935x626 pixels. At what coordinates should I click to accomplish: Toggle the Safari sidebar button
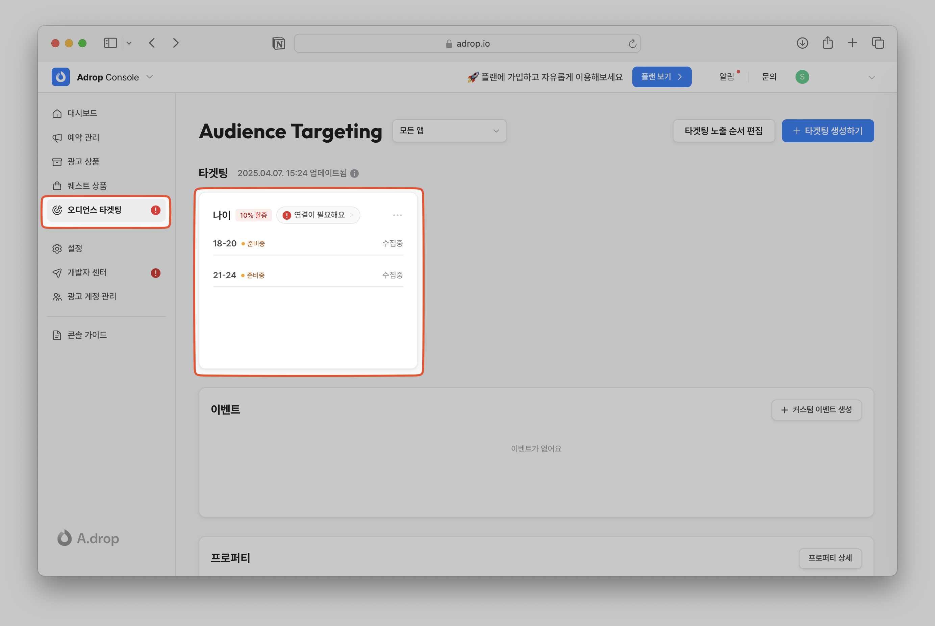[x=110, y=43]
